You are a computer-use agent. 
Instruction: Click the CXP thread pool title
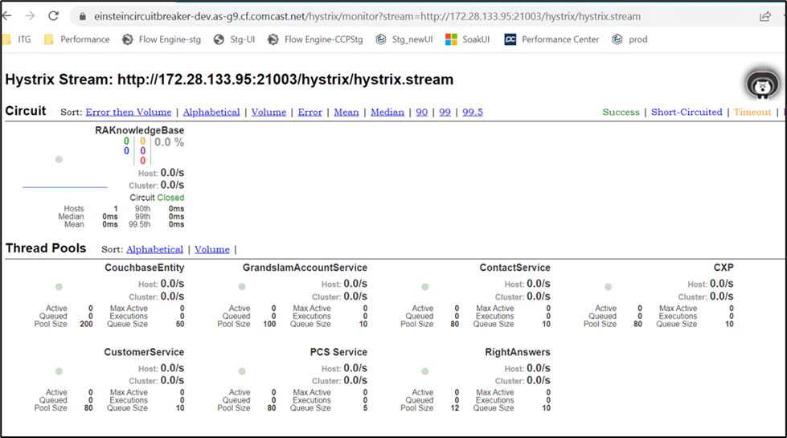click(x=723, y=268)
